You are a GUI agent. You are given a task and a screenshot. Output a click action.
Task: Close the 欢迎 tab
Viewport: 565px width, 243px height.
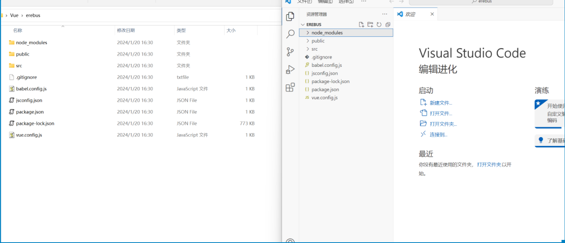[x=432, y=14]
